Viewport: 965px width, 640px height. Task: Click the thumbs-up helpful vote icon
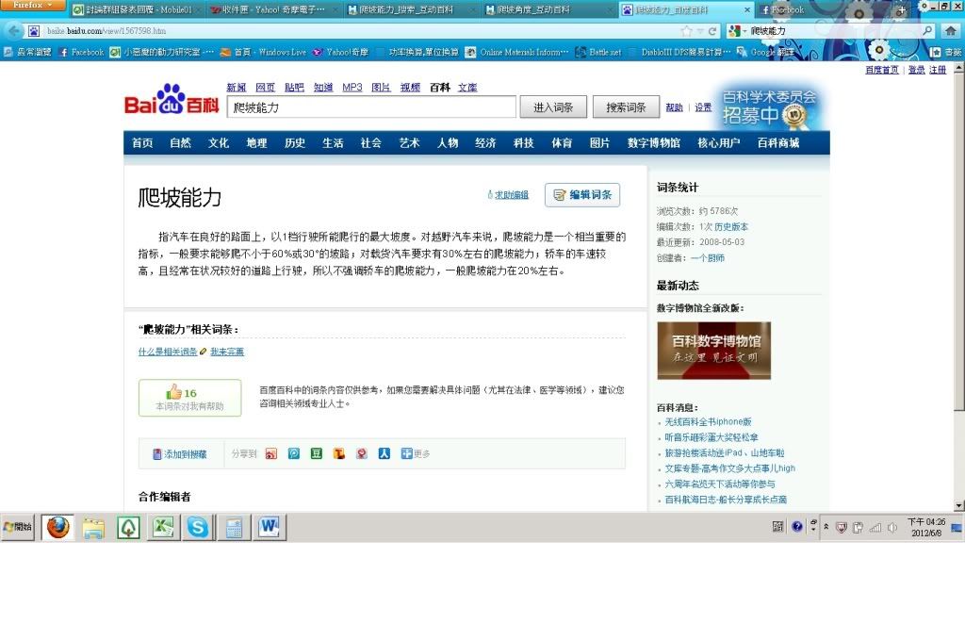174,392
